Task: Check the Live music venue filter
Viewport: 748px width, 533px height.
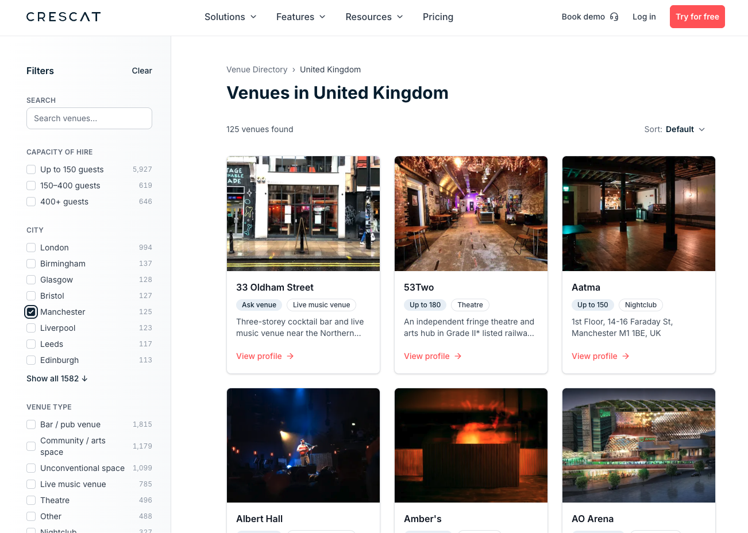Action: click(31, 484)
